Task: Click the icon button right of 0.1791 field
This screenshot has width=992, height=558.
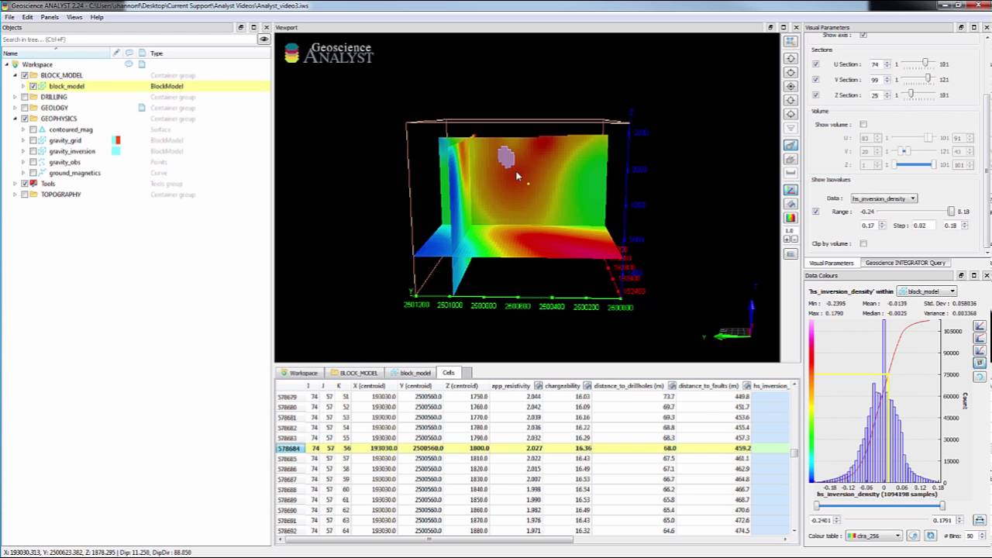Action: pyautogui.click(x=980, y=520)
